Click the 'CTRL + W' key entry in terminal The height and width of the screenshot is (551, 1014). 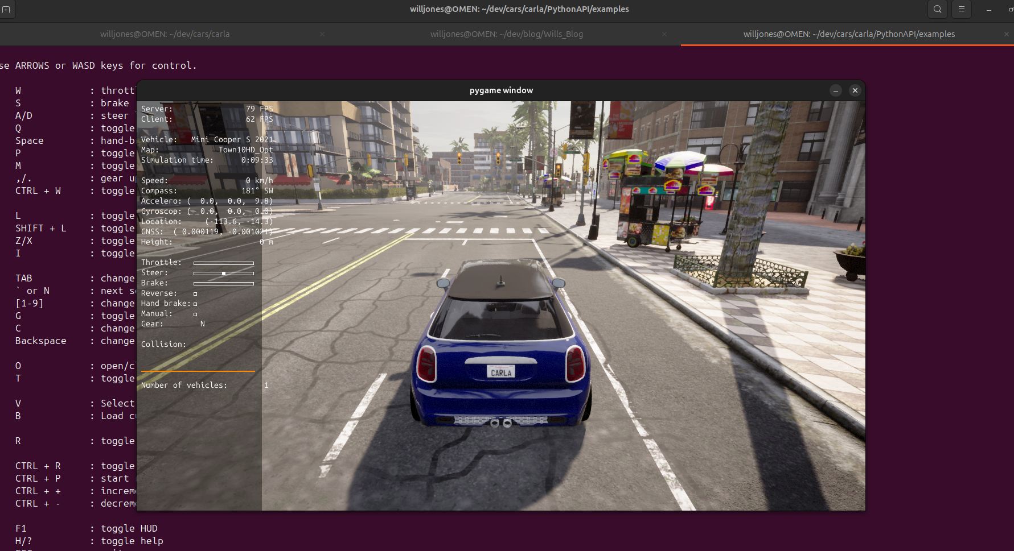pos(38,190)
